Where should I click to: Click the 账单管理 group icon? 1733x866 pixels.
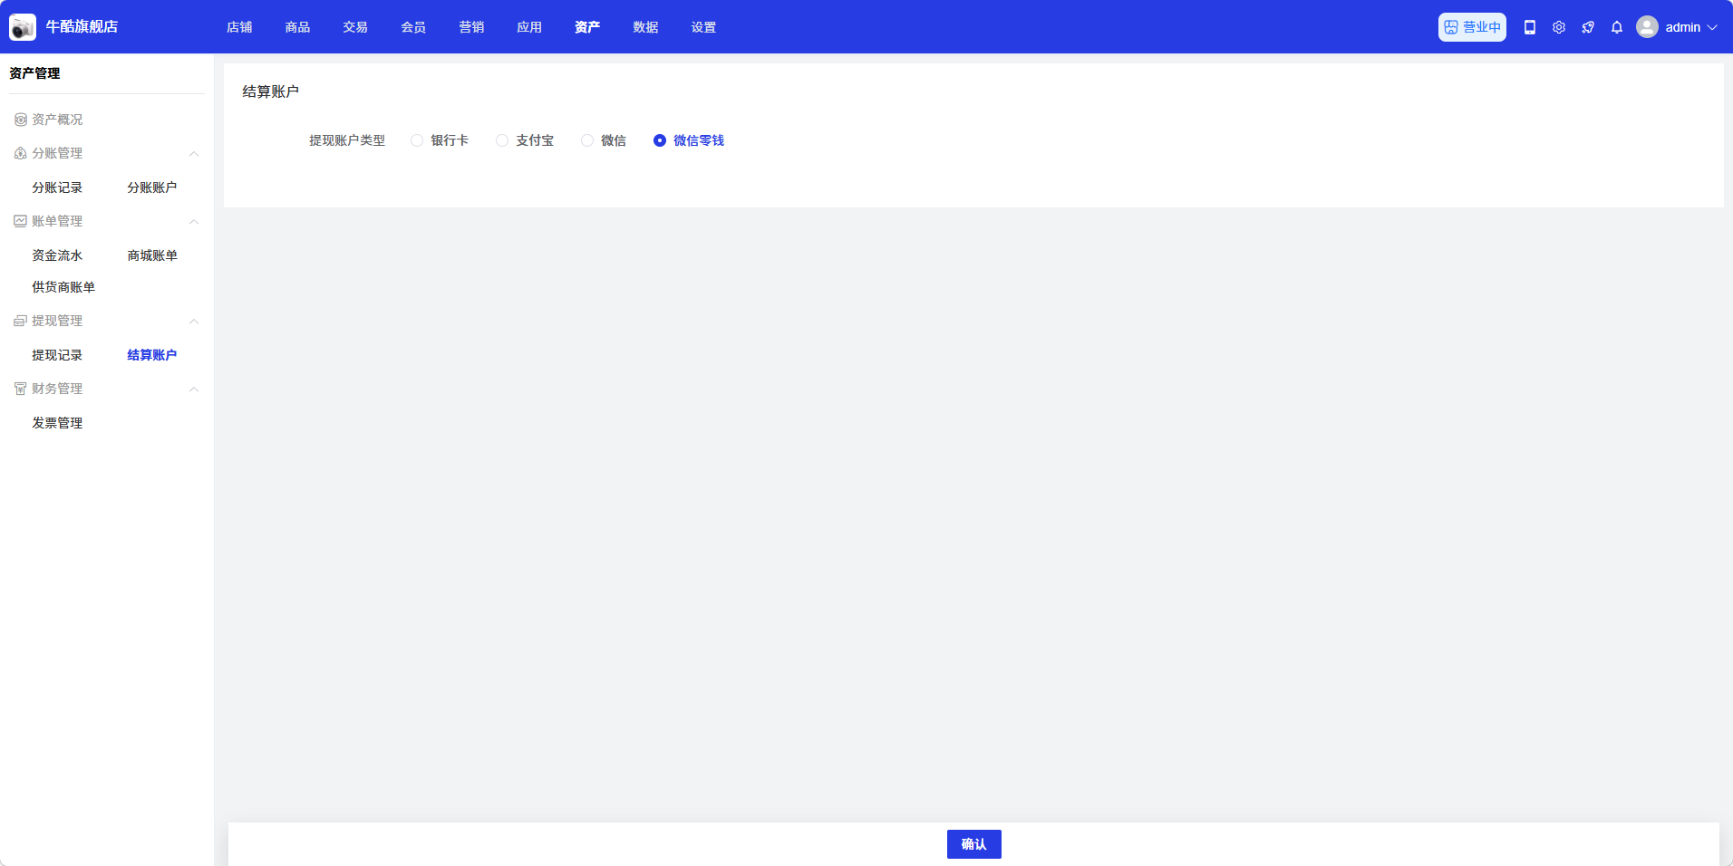20,221
